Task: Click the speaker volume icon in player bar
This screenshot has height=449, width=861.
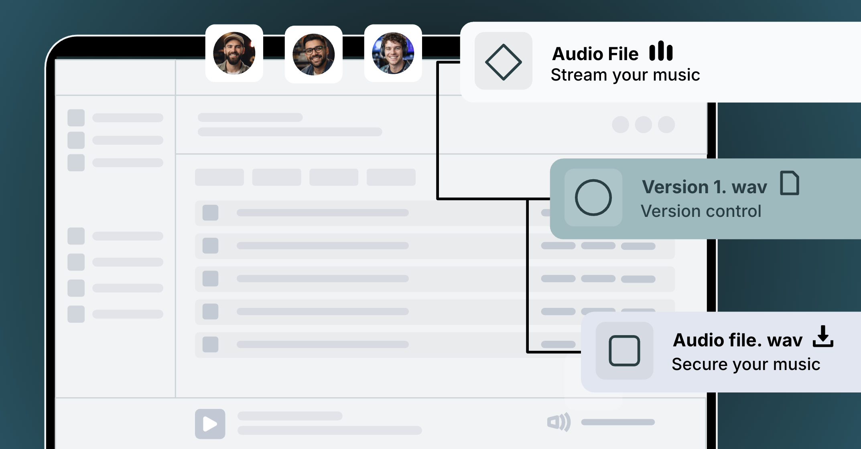Action: (558, 422)
